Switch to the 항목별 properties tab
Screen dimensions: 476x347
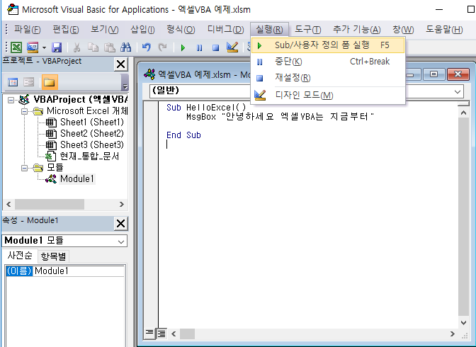coord(53,256)
